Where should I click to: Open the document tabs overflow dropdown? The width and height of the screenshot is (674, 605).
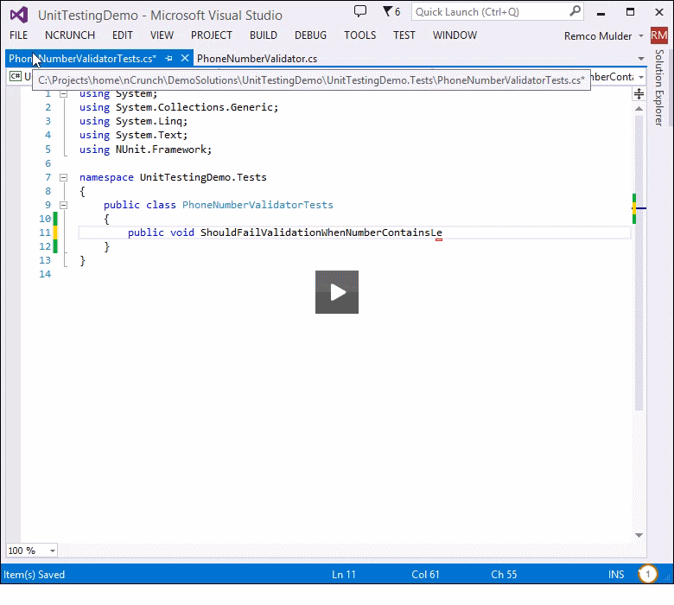640,59
